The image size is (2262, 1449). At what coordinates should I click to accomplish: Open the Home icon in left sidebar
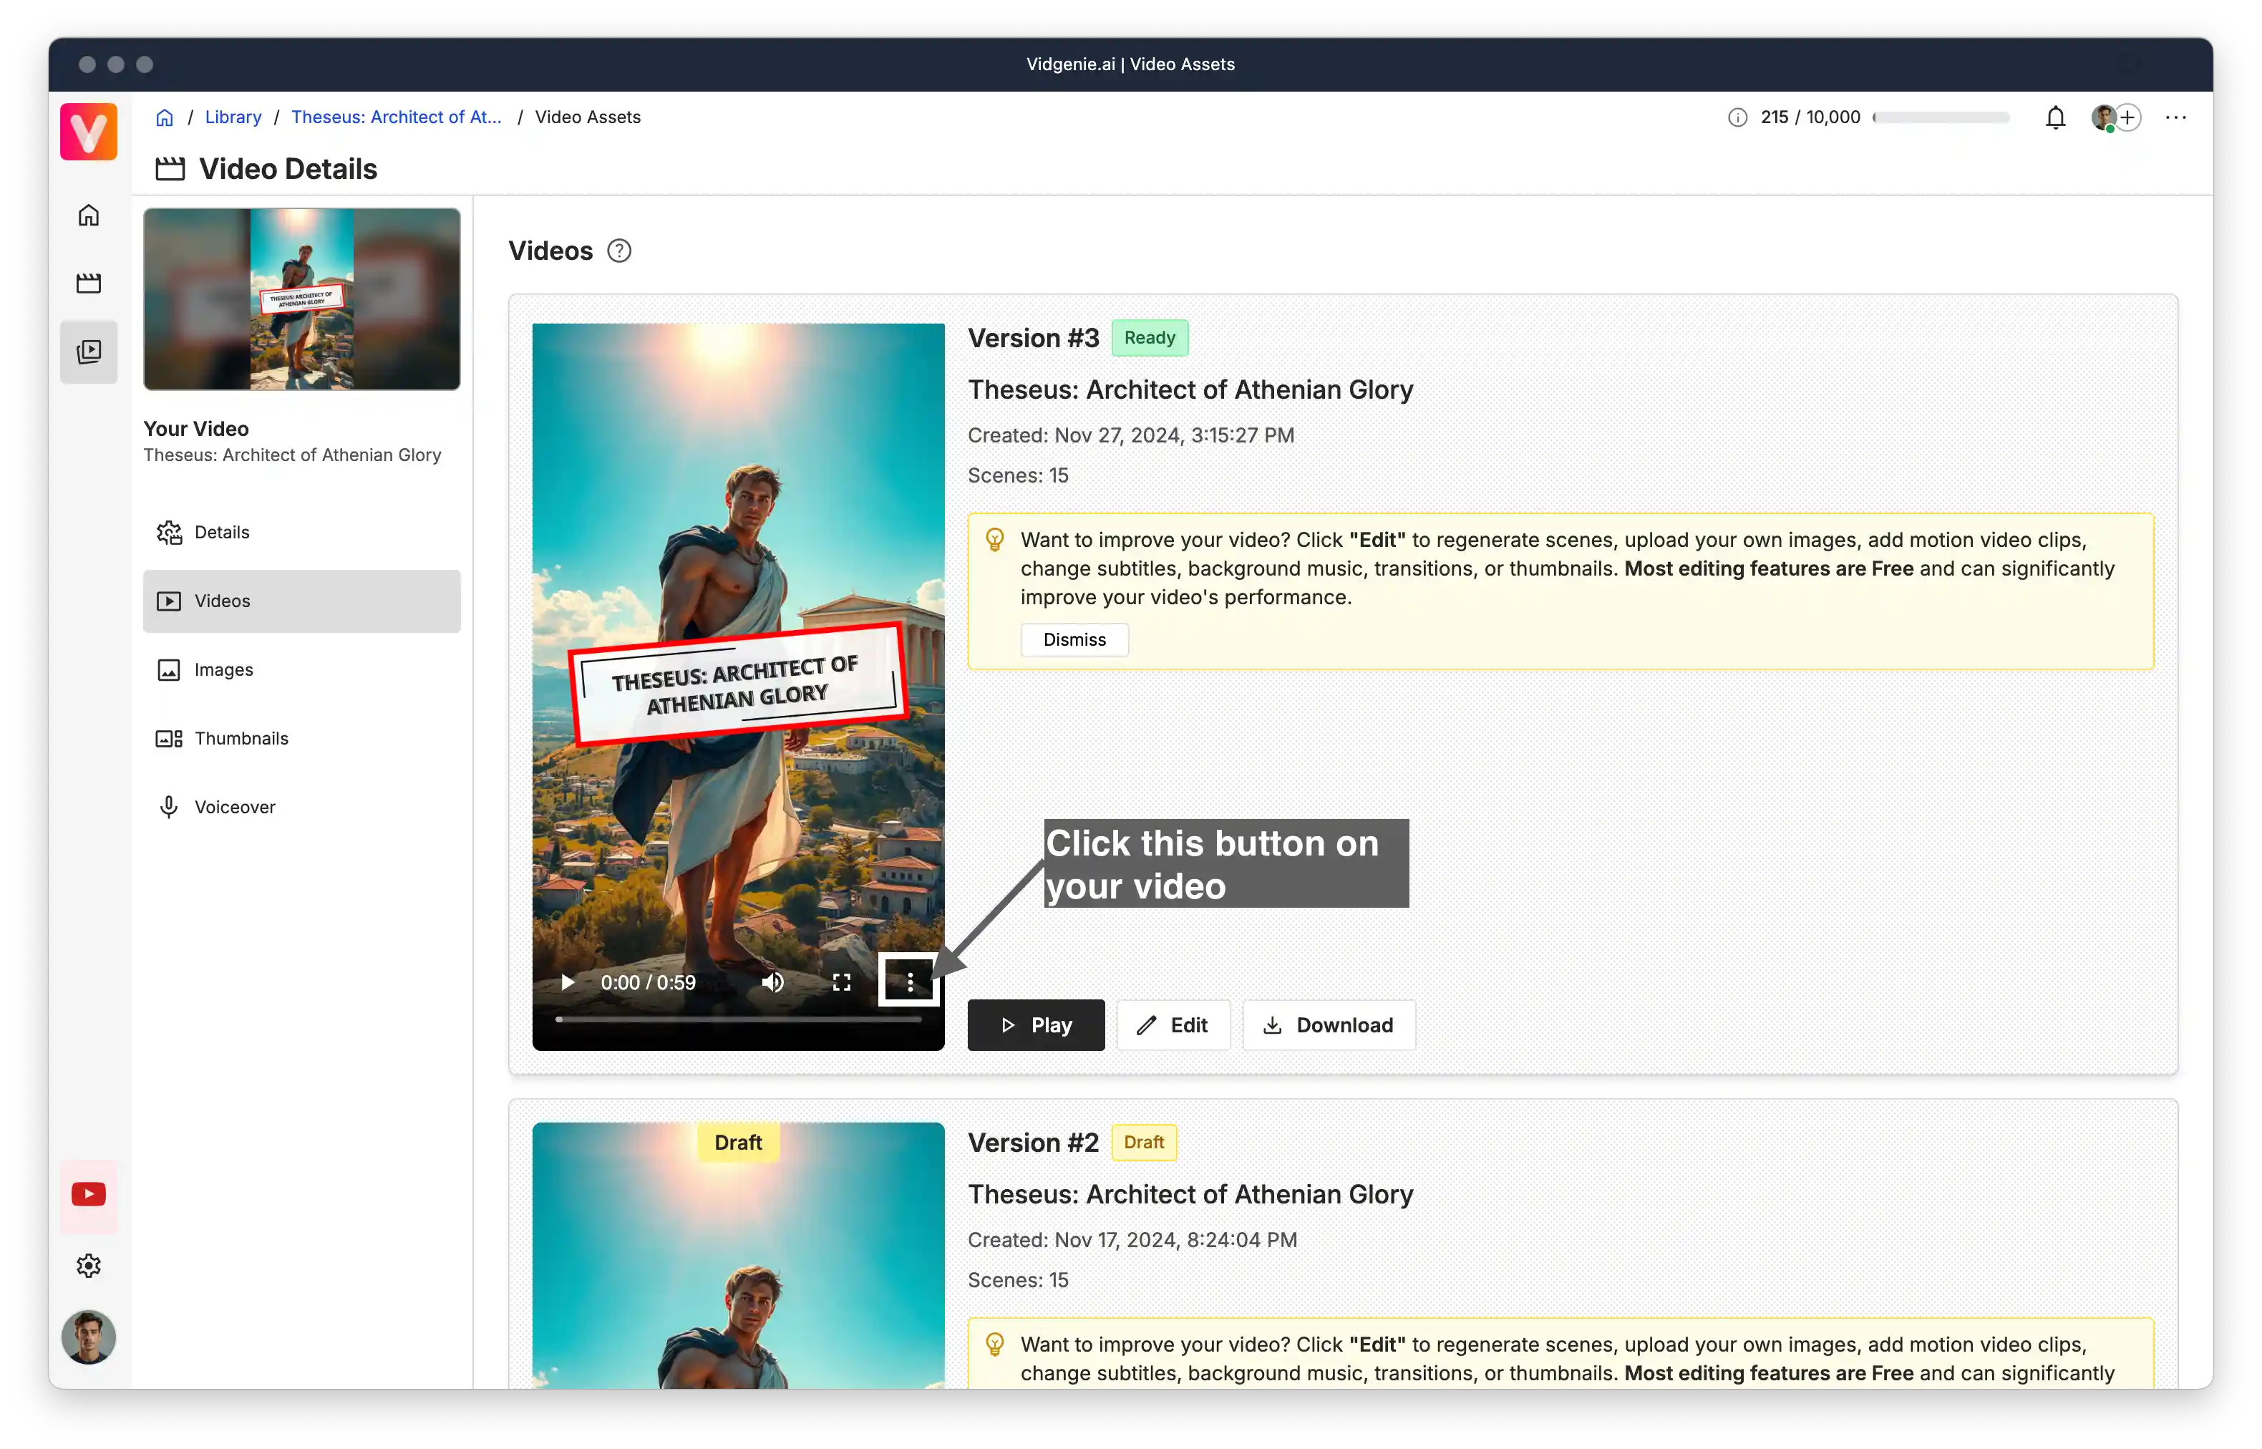[89, 215]
